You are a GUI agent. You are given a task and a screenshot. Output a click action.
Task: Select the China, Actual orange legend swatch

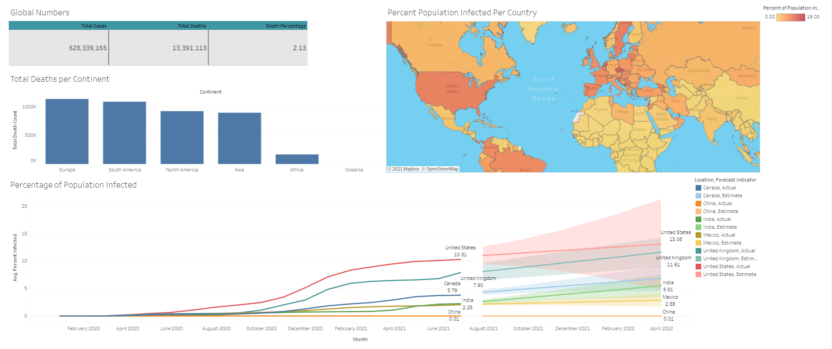pyautogui.click(x=698, y=204)
